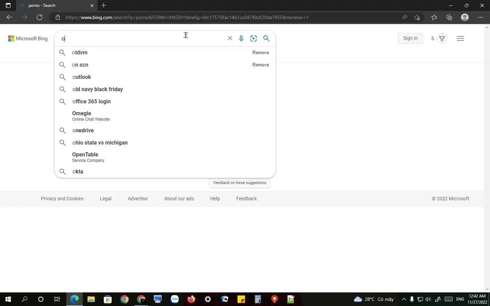Open the tab actions menu

pyautogui.click(x=8, y=5)
